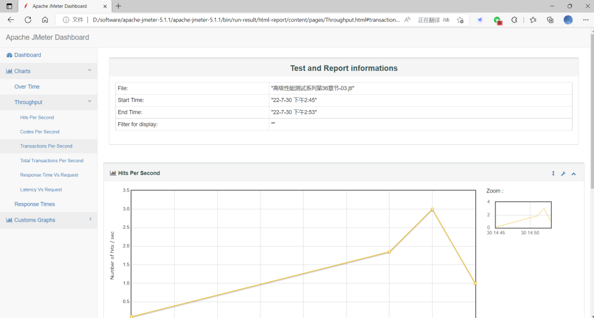Click the "Filter for display:" label cell
This screenshot has height=318, width=594.
[193, 124]
